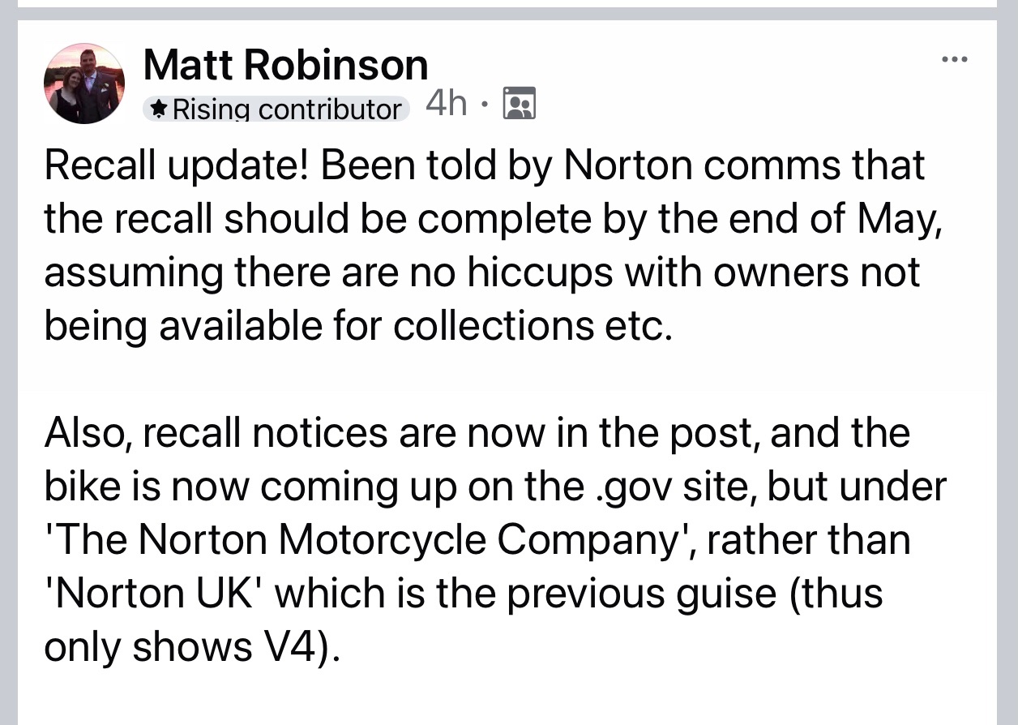Click the group members audience icon
The width and height of the screenshot is (1018, 725).
point(520,104)
